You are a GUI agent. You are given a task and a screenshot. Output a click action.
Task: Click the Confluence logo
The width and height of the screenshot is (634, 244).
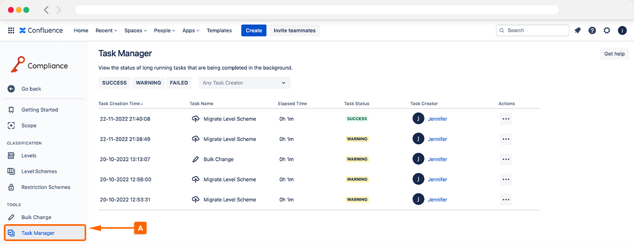[41, 30]
